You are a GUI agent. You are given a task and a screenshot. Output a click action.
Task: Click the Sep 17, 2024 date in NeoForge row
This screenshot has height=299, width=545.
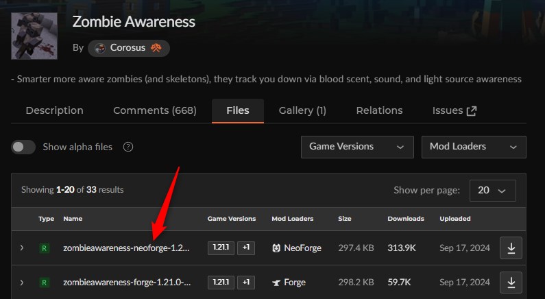point(465,248)
